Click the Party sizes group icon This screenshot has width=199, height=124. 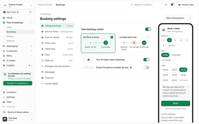pyautogui.click(x=42, y=43)
